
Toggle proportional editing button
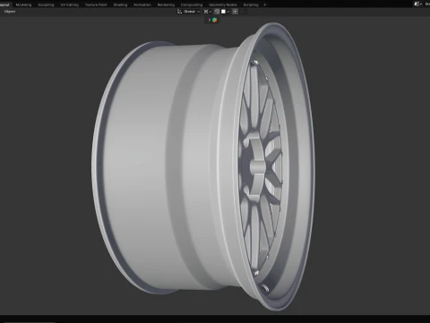(236, 12)
